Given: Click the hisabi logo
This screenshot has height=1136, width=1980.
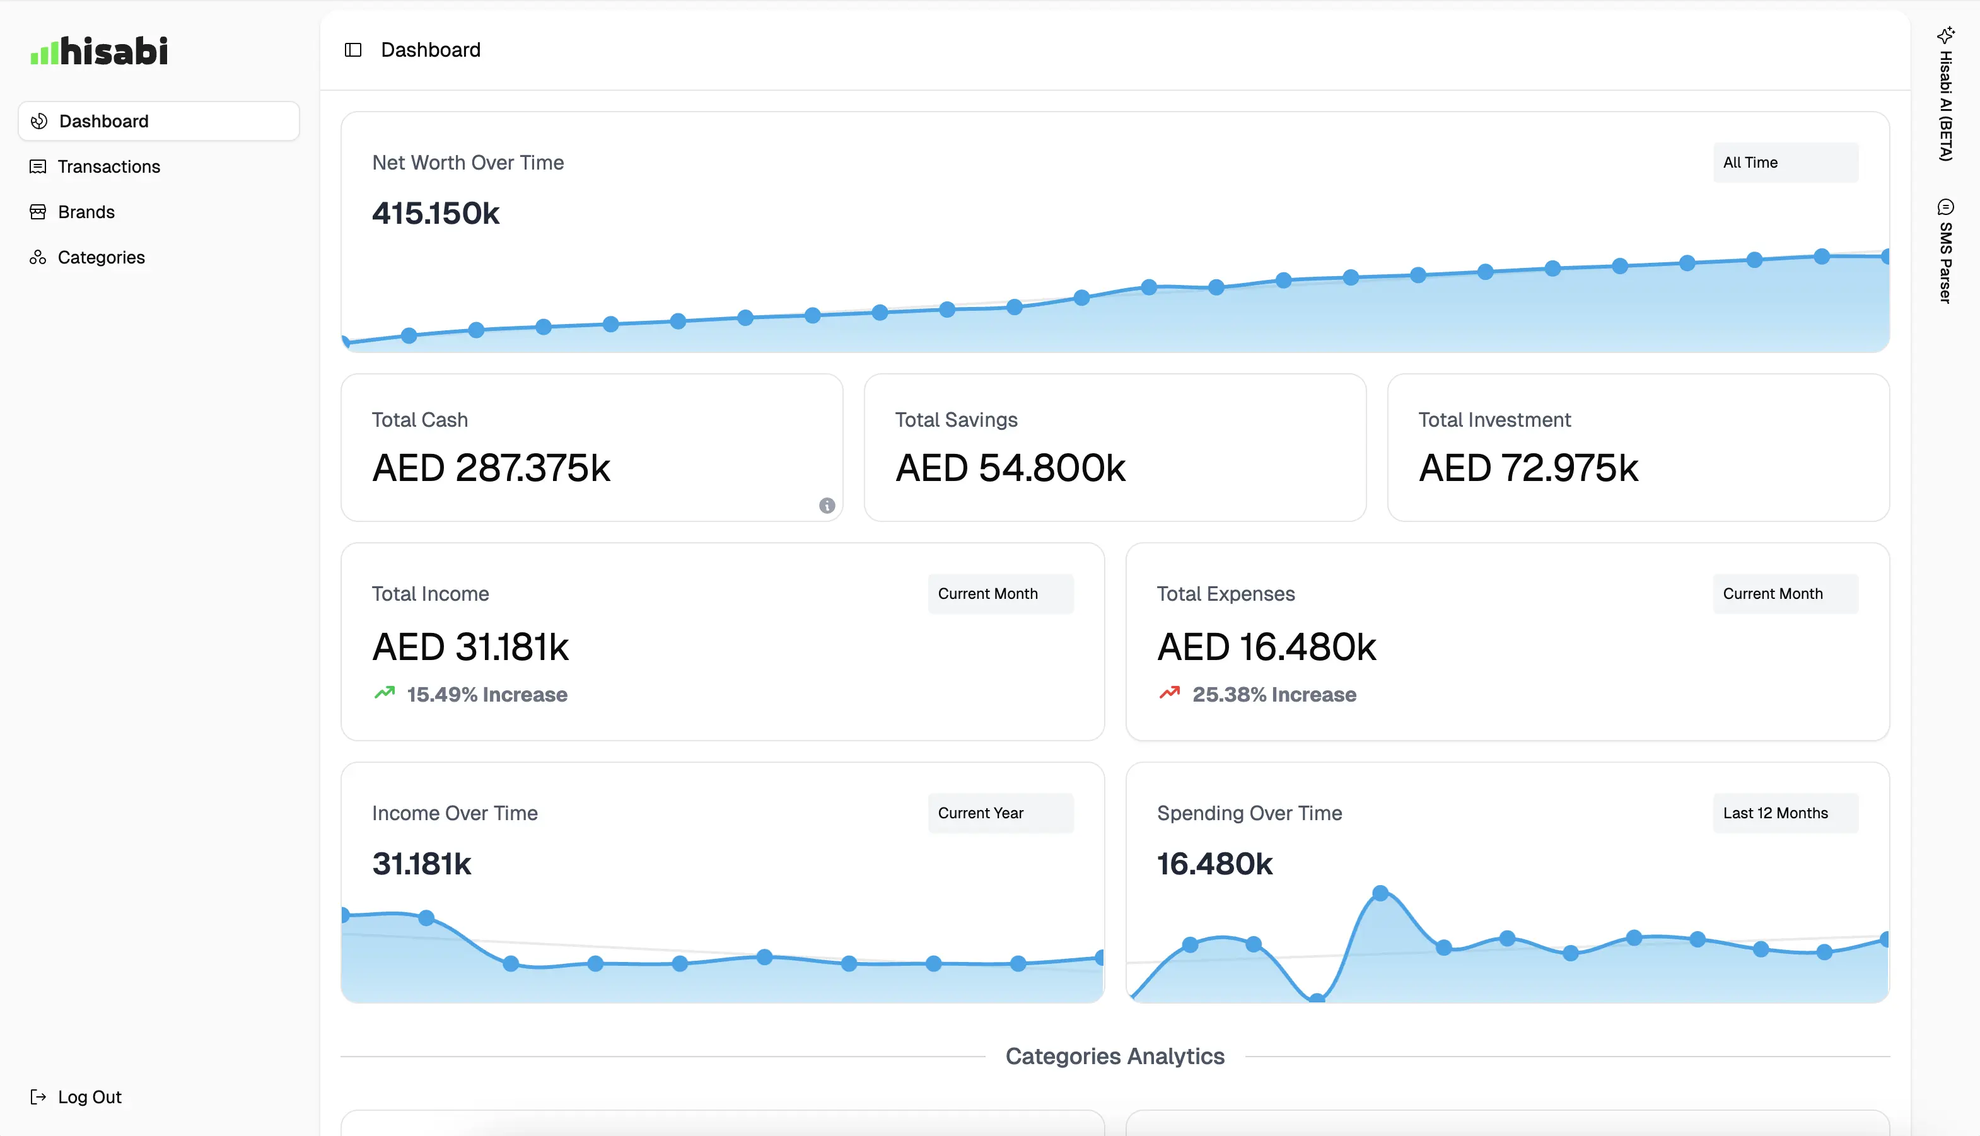Looking at the screenshot, I should click(99, 52).
